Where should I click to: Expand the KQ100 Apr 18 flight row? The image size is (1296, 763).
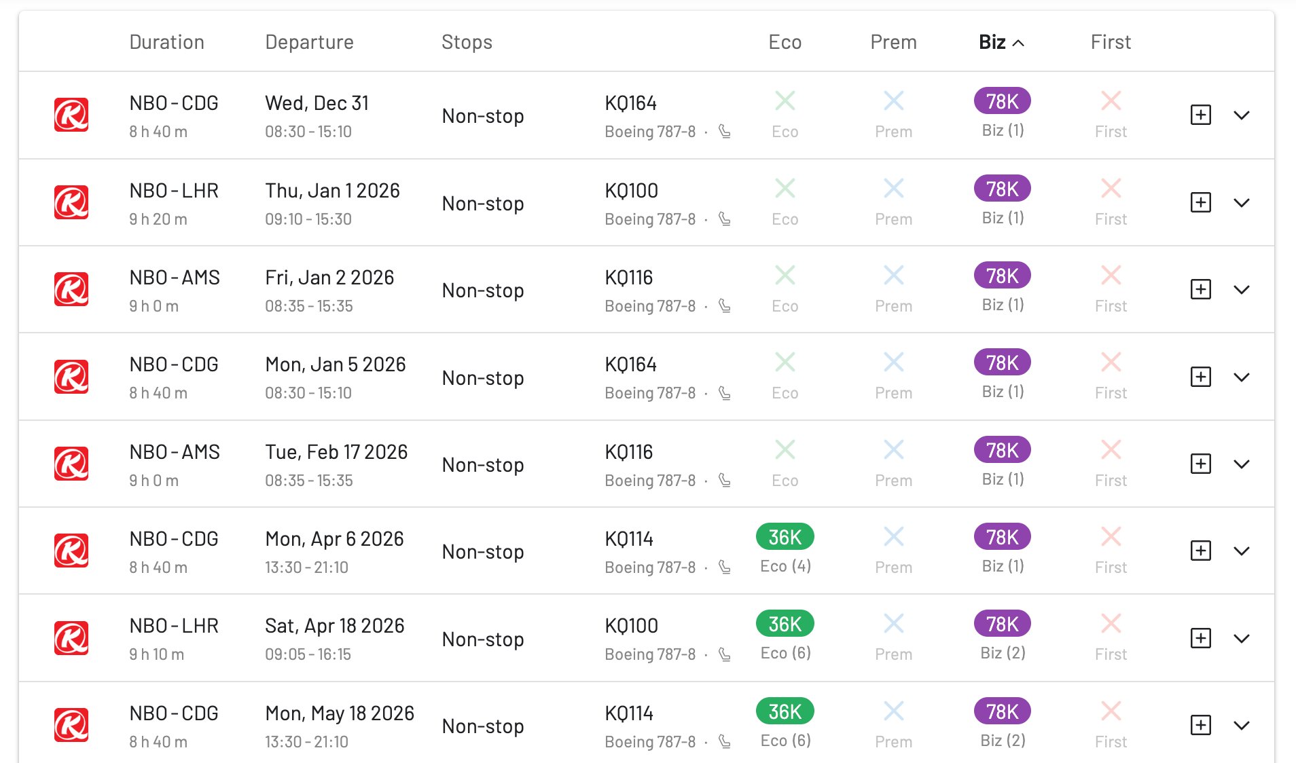point(1242,637)
